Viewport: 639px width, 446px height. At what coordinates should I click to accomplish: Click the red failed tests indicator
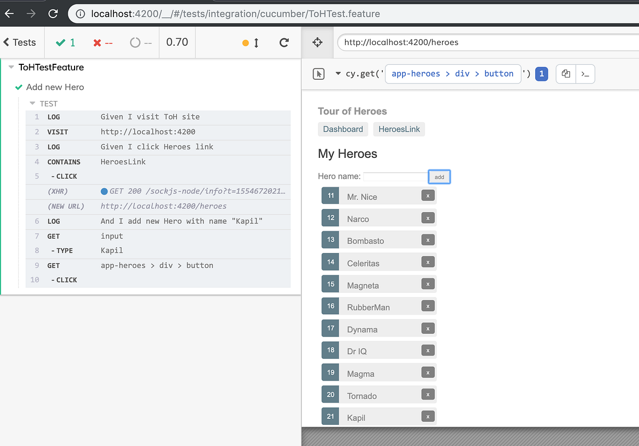click(x=98, y=42)
